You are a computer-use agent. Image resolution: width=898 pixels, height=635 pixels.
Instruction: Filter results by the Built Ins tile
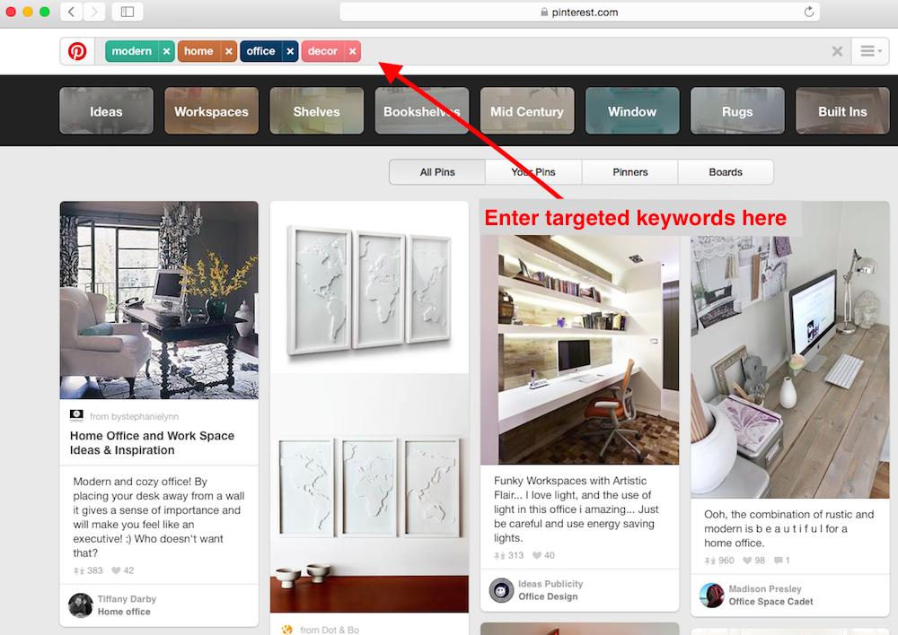click(x=842, y=111)
